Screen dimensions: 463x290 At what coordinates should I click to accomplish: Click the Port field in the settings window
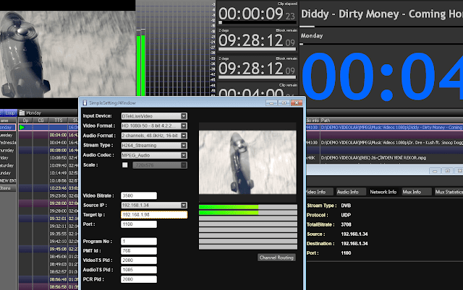click(139, 224)
